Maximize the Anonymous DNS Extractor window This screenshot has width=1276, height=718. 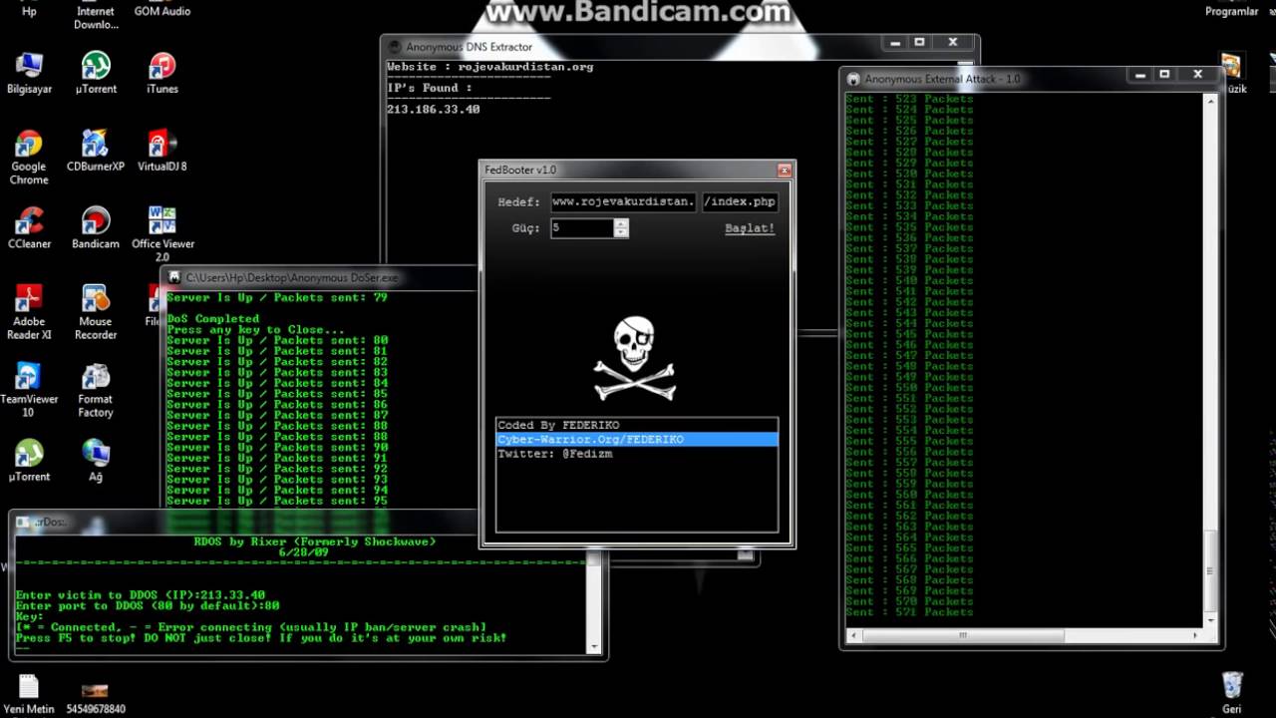coord(920,42)
